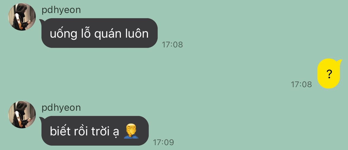
Task: Tap the facepalm emoji in the last message
Action: [x=131, y=131]
